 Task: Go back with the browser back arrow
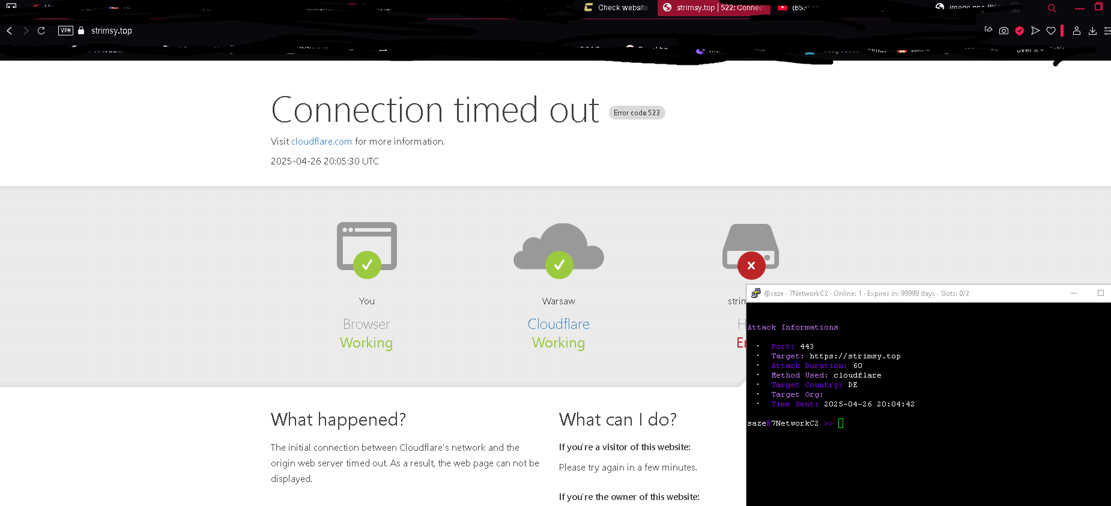coord(9,31)
